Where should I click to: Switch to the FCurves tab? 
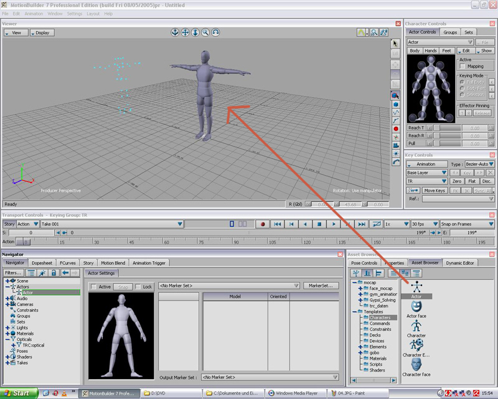pyautogui.click(x=67, y=263)
